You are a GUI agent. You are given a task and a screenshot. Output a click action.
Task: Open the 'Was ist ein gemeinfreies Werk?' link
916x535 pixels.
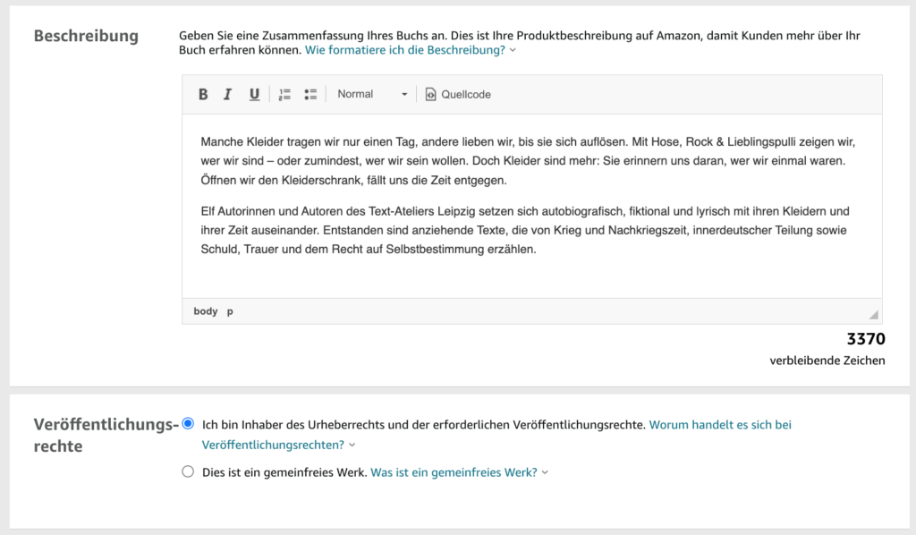456,472
